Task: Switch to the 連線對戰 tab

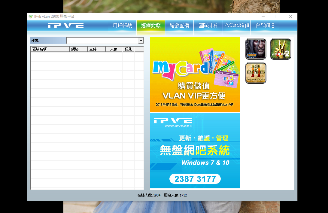Action: 151,26
